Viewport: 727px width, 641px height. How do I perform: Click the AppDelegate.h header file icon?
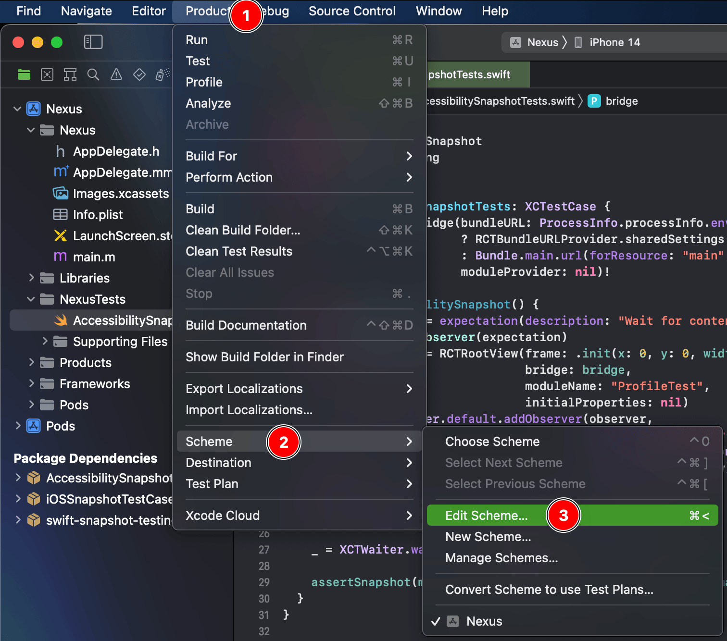(61, 151)
